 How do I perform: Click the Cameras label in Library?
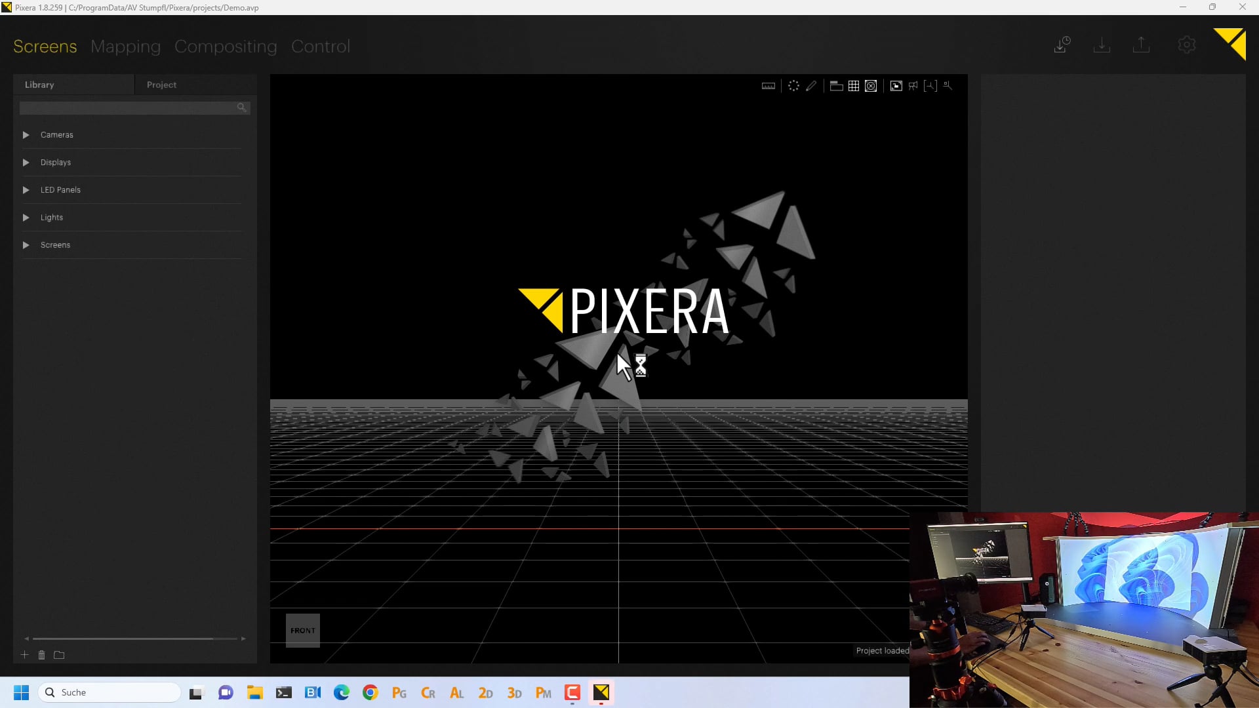pos(57,135)
